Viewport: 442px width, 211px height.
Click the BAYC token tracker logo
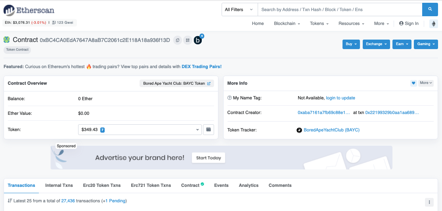(x=299, y=130)
